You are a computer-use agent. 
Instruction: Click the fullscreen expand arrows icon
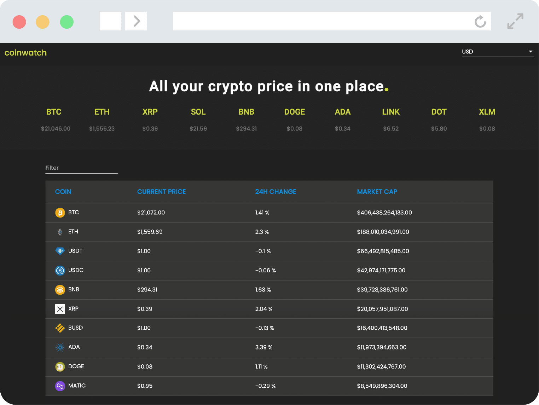(x=515, y=21)
